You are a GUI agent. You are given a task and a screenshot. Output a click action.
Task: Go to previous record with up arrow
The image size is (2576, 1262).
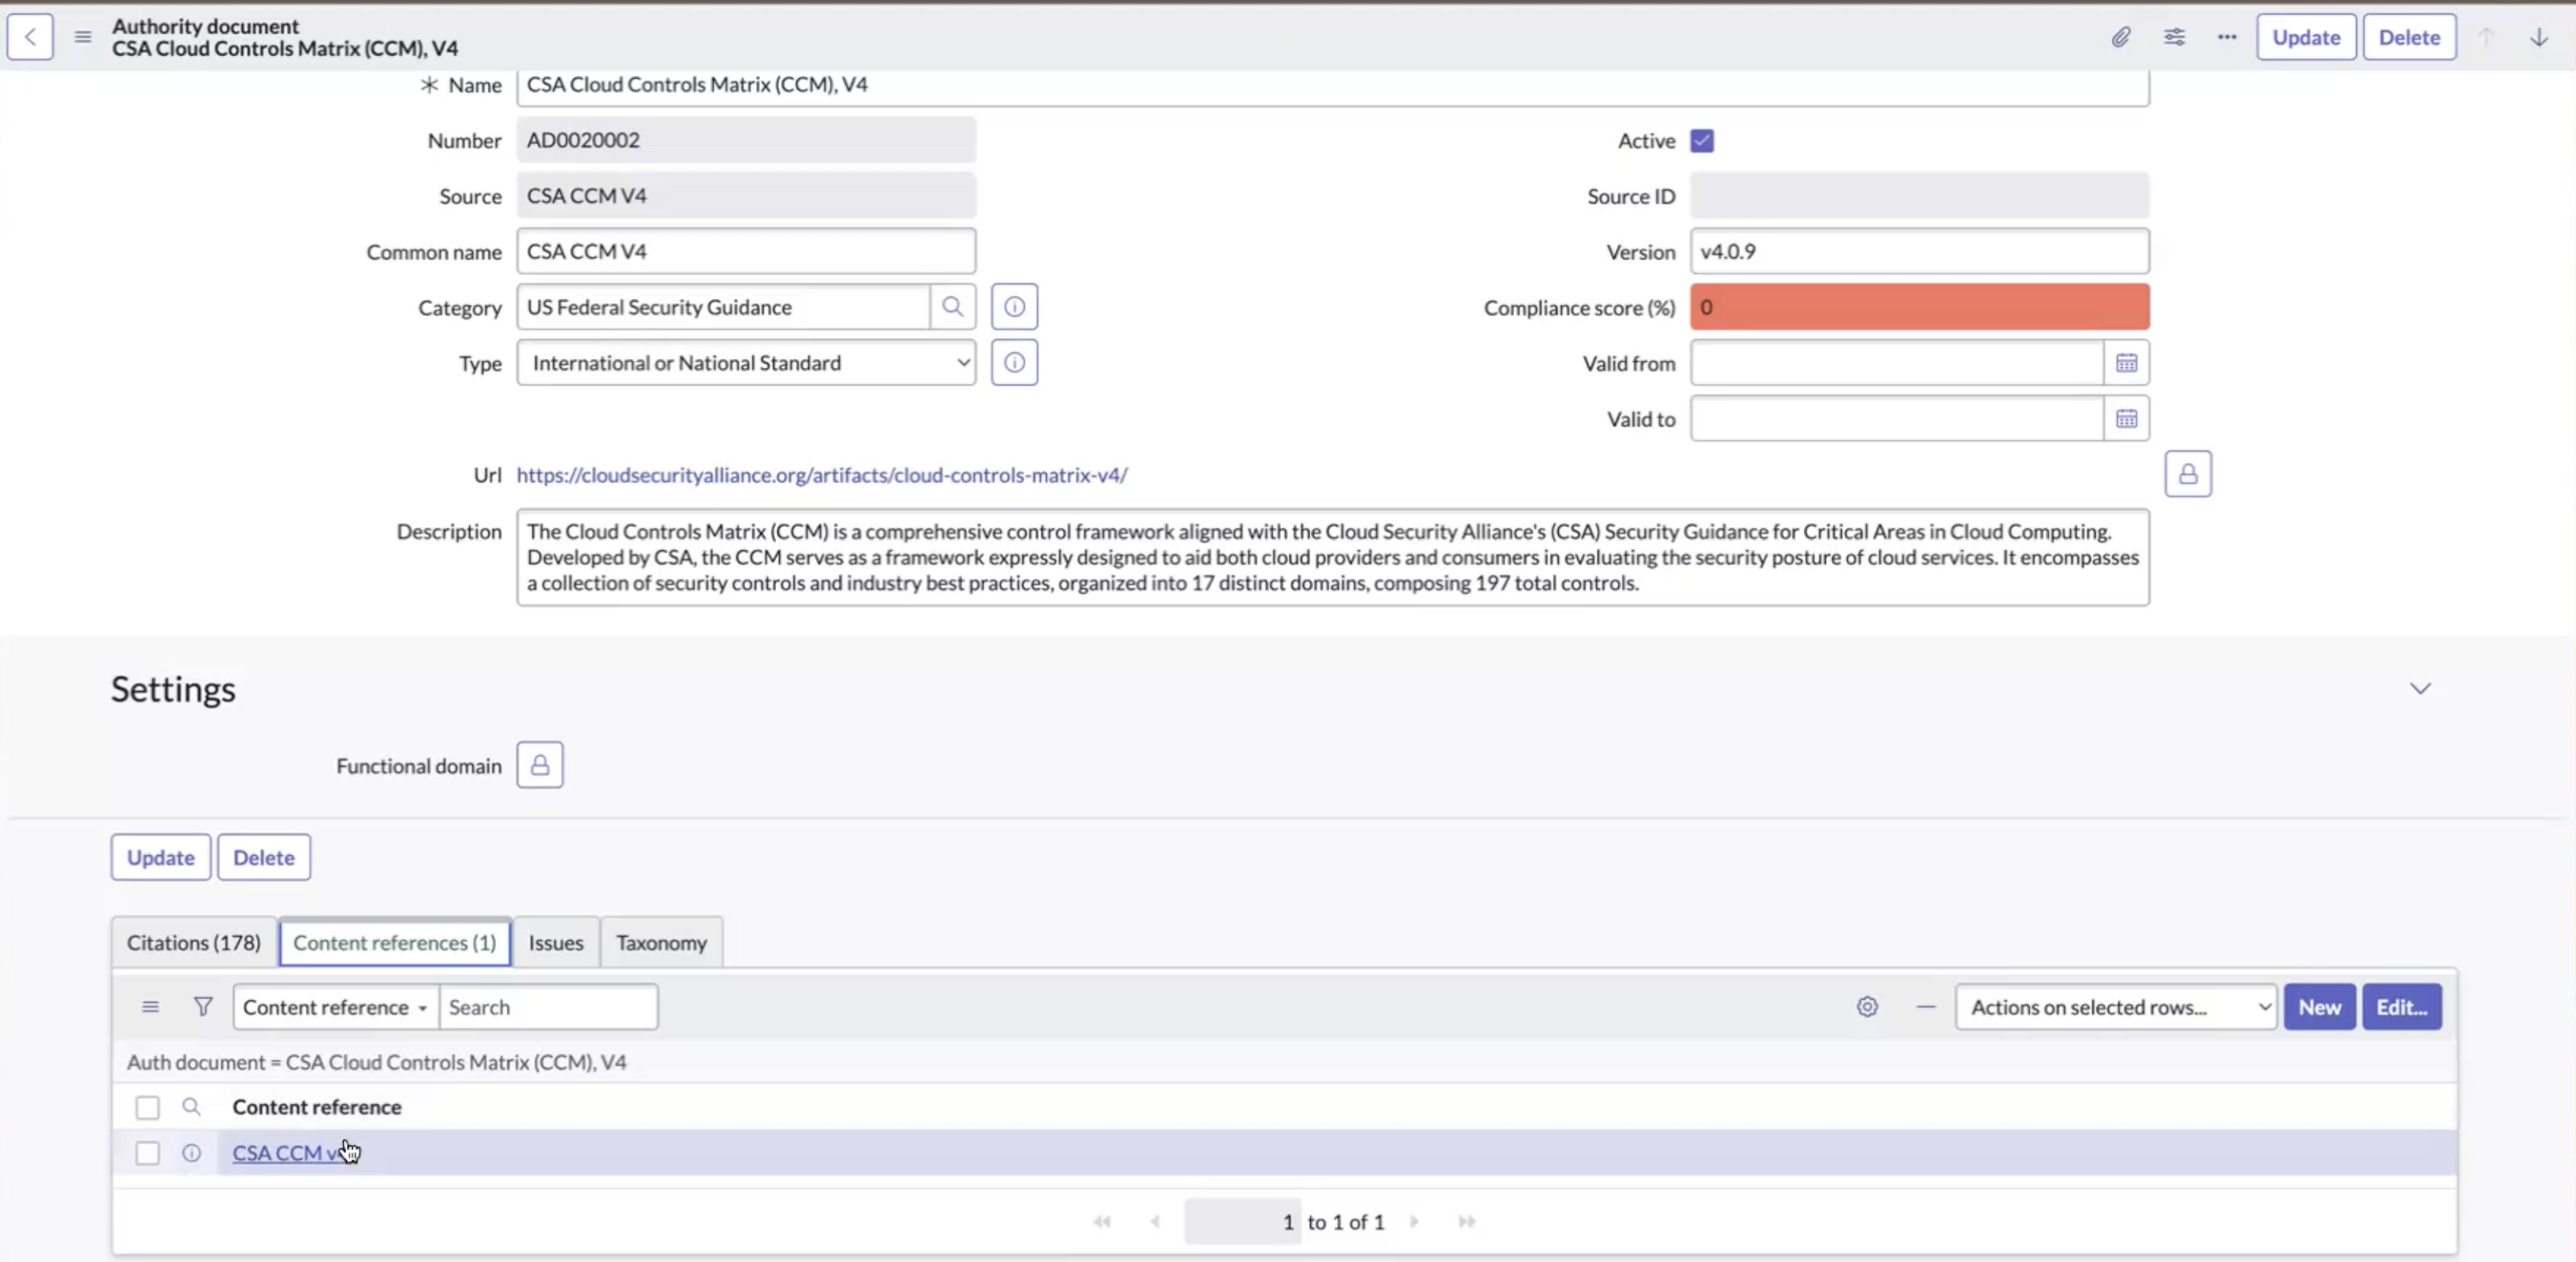(2486, 37)
